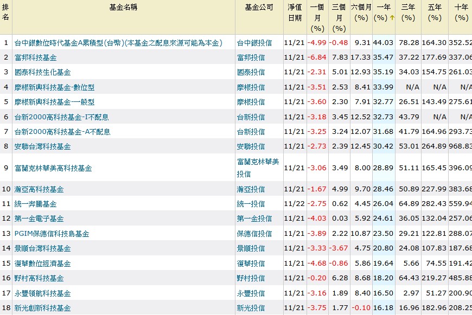The width and height of the screenshot is (472, 315).
Task: Open the 國泰投信 company link
Action: (251, 72)
